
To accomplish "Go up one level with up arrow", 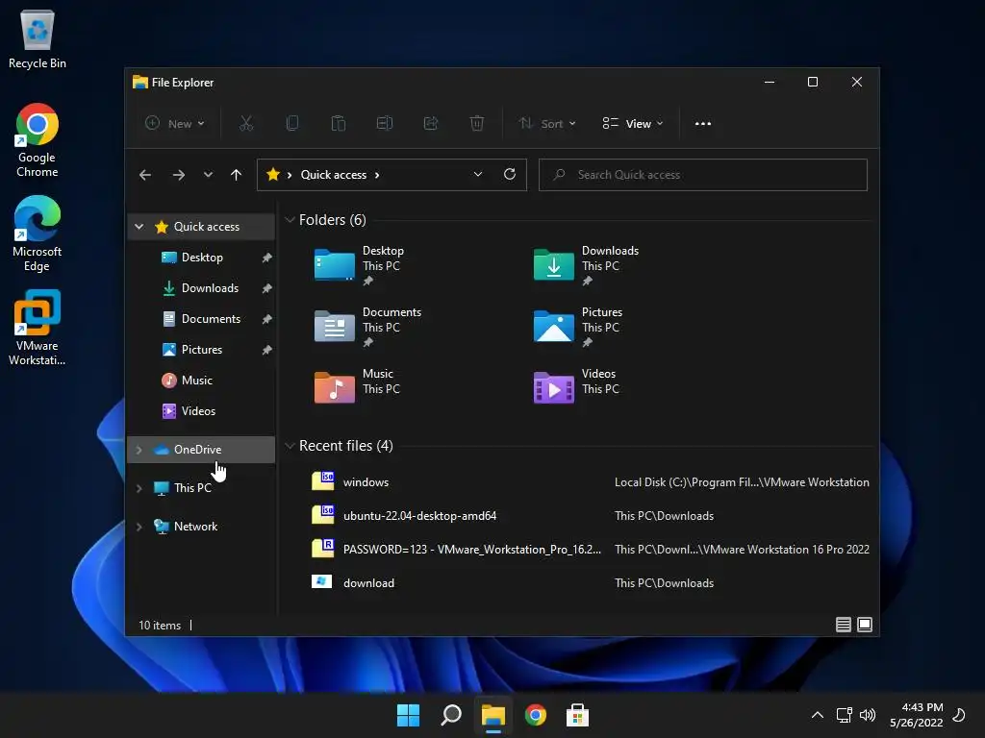I will (236, 175).
